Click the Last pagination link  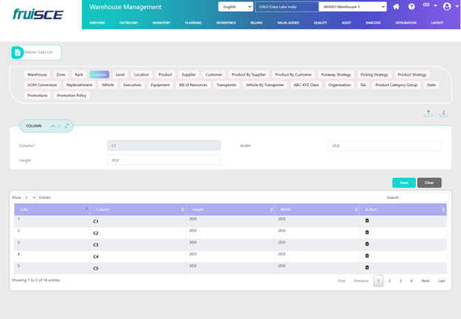(442, 281)
